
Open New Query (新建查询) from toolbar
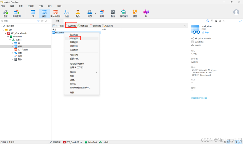tap(17, 13)
